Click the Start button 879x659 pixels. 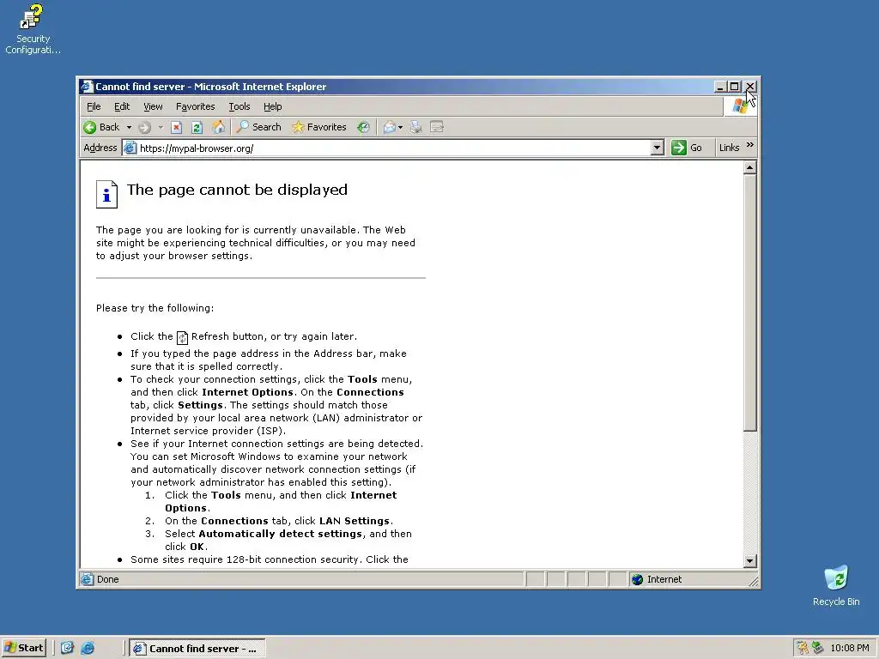23,648
